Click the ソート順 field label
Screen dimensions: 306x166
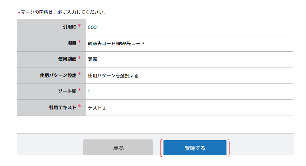tap(67, 91)
